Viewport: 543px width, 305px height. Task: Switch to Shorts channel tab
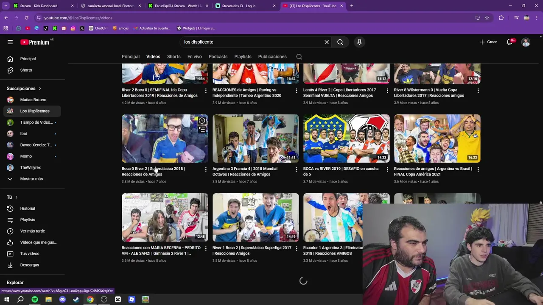coord(174,57)
